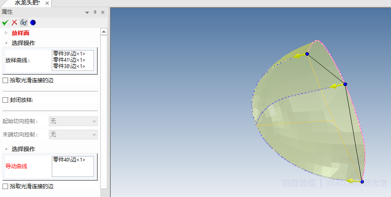Viewport: 391px width, 197px height.
Task: Pin the properties panel
Action: (95, 12)
